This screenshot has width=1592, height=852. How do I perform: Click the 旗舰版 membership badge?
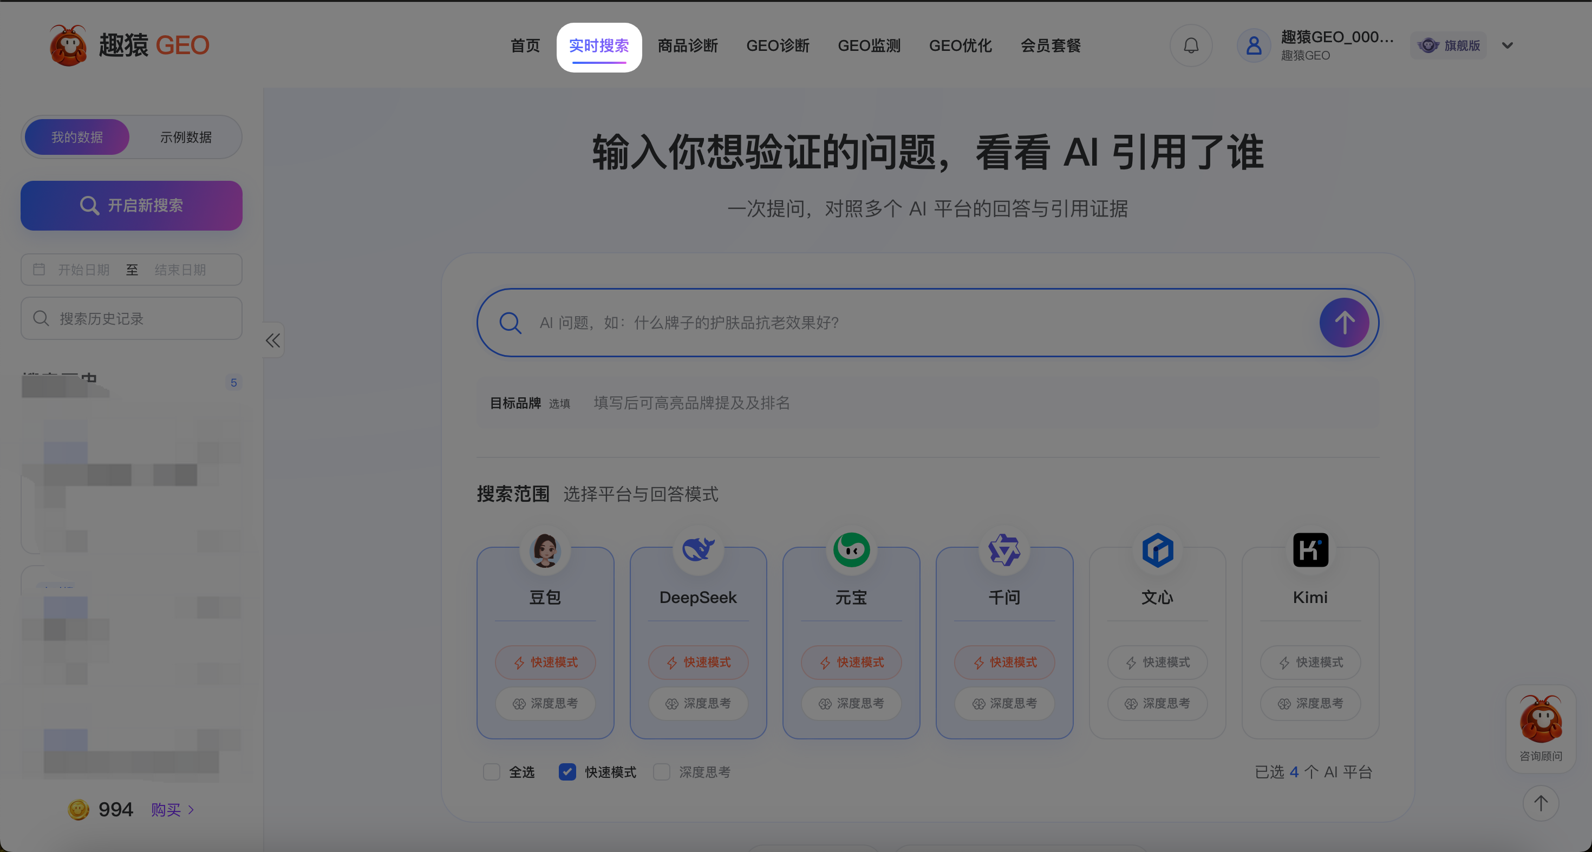[1449, 45]
